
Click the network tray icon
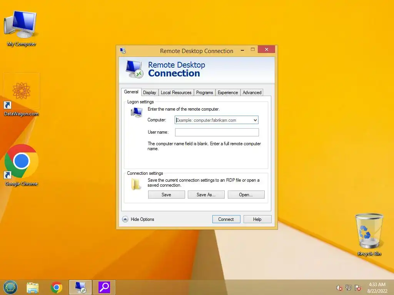(349, 287)
